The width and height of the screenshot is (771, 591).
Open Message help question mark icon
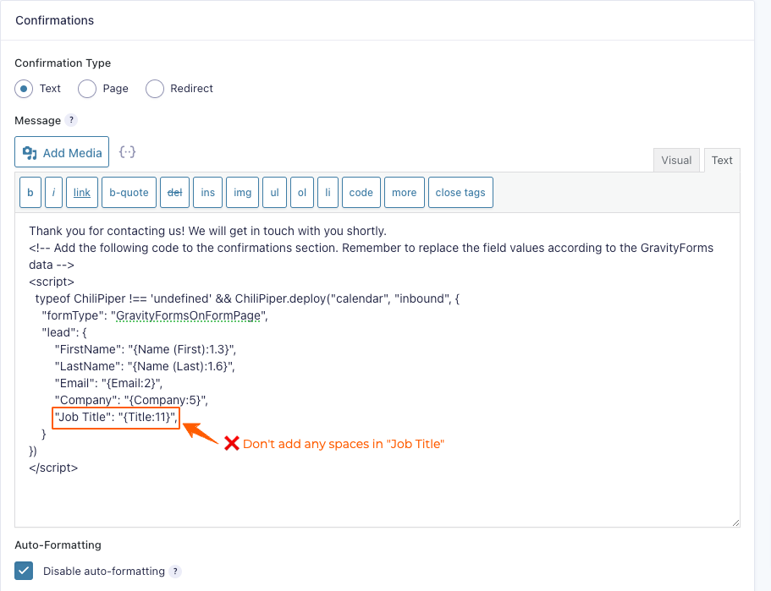(71, 120)
